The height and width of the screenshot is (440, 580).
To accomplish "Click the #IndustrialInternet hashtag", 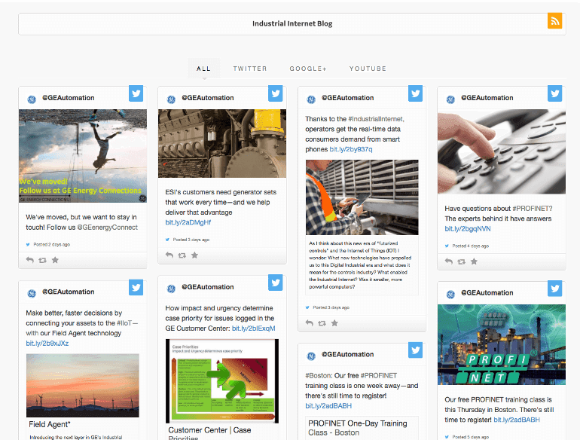I will (x=376, y=119).
